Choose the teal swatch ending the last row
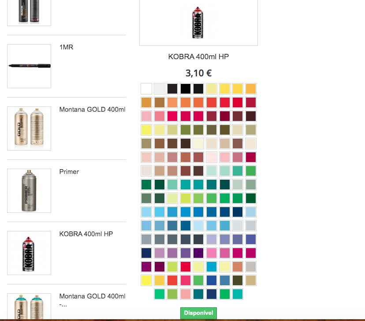Viewport: 365px width, 321px height. (238, 294)
